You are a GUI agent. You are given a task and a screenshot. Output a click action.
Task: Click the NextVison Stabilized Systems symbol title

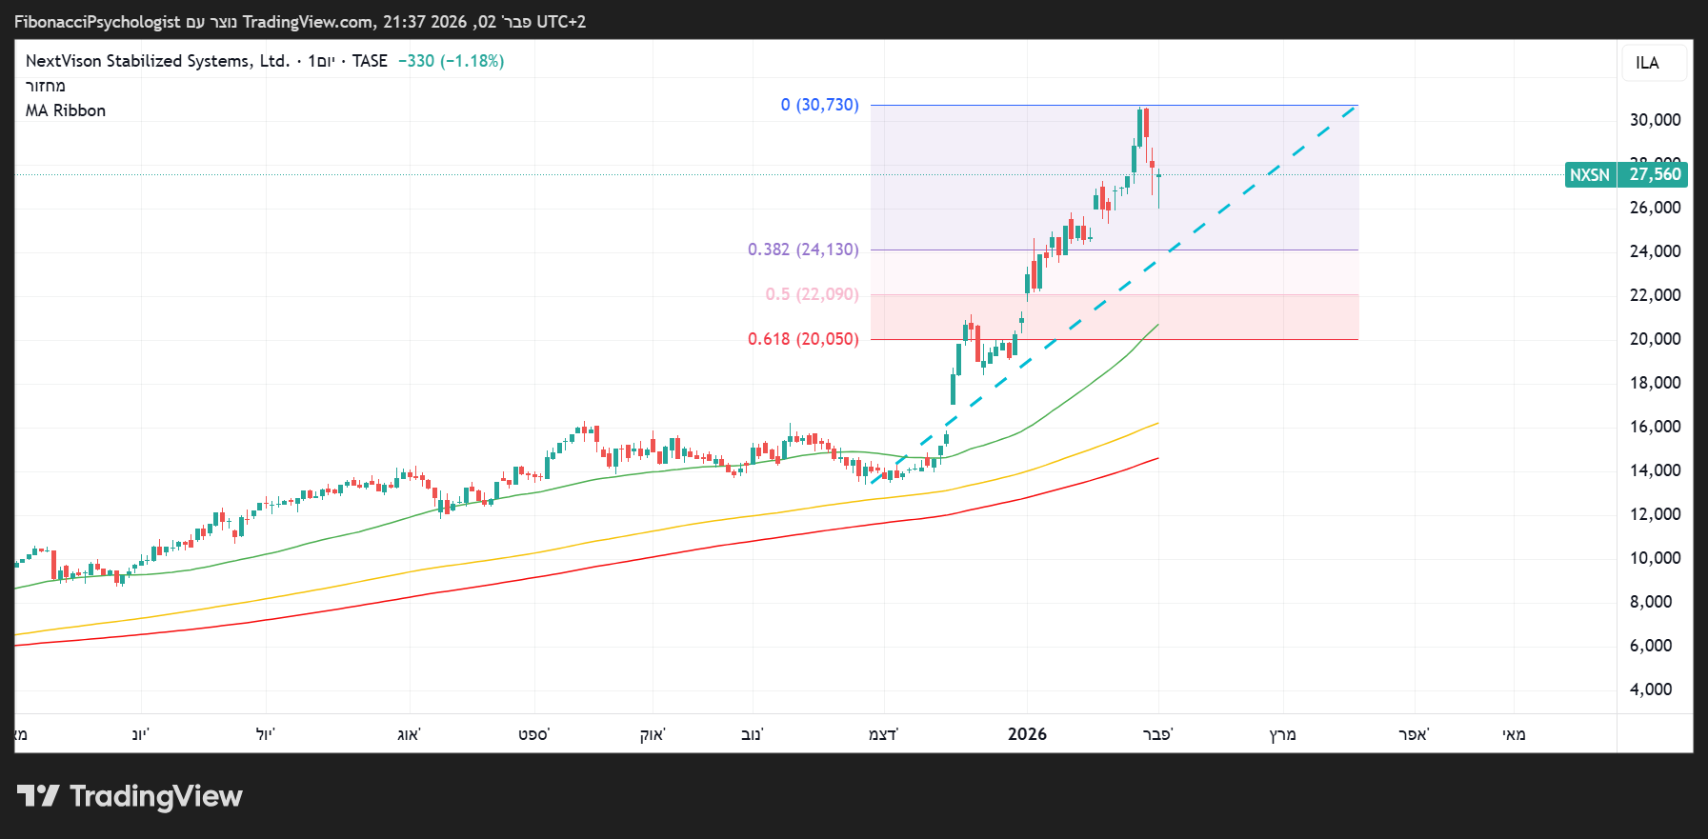[x=157, y=61]
